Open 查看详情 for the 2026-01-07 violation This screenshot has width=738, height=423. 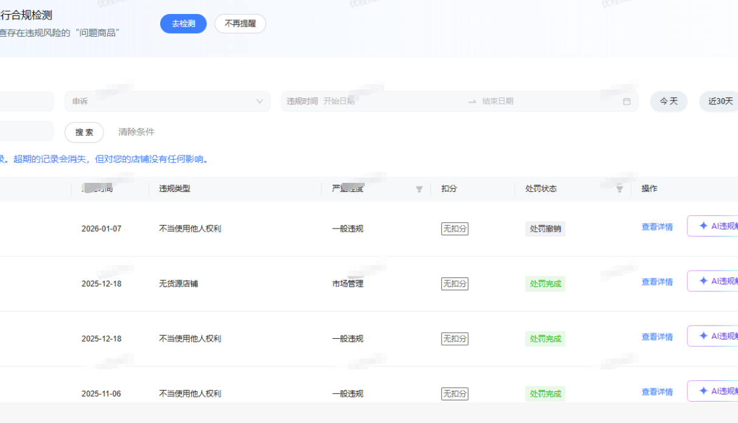click(657, 227)
